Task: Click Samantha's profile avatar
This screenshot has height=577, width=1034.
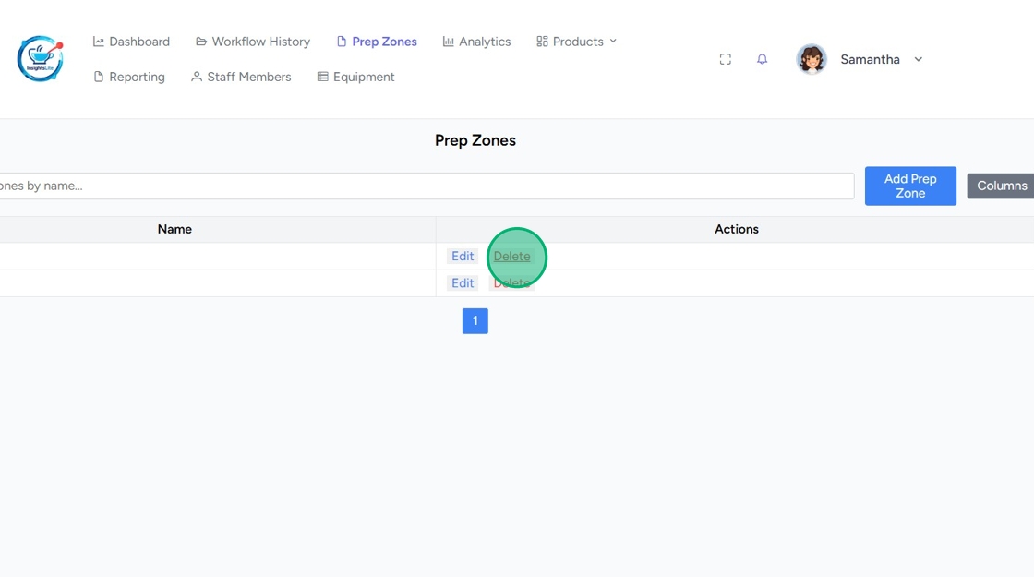Action: 812,59
